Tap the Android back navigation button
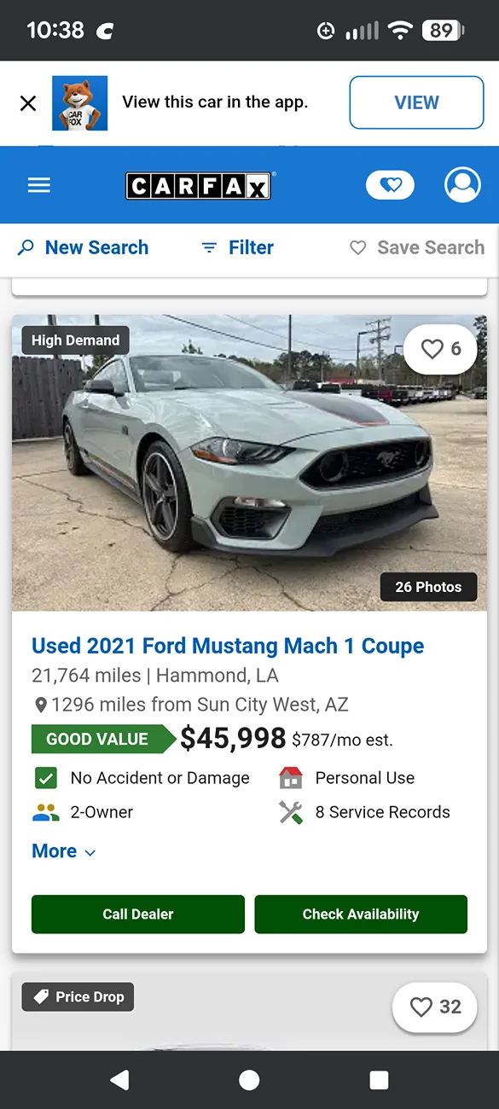Viewport: 499px width, 1109px height. pyautogui.click(x=119, y=1080)
